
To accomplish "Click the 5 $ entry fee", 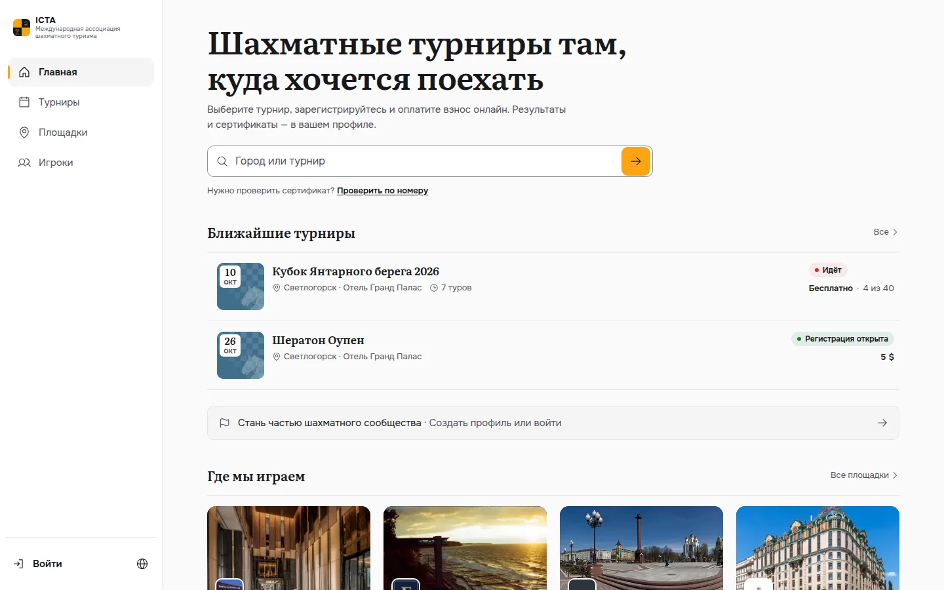I will (x=888, y=357).
